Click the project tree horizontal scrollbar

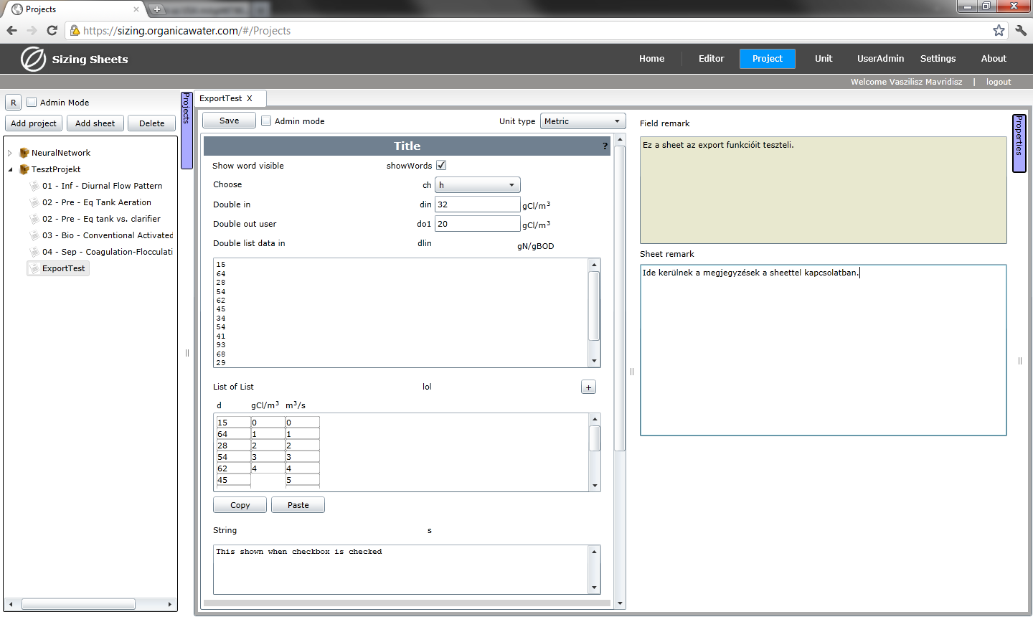pyautogui.click(x=90, y=604)
